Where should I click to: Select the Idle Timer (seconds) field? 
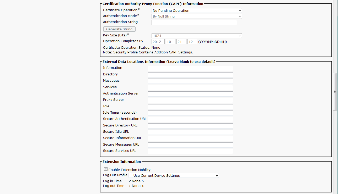coord(190,113)
